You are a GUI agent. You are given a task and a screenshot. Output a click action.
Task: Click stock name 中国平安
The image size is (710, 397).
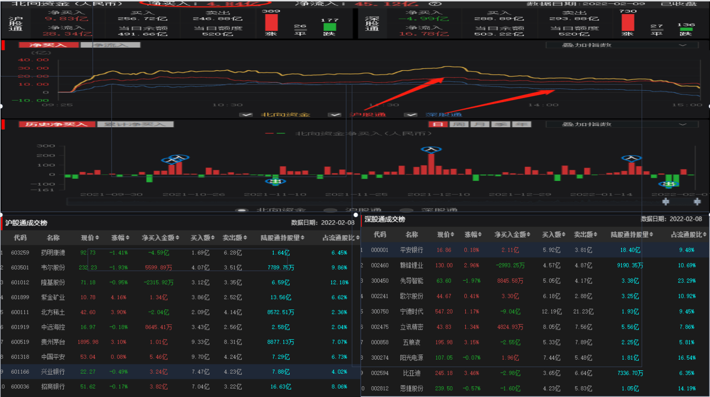coord(53,357)
